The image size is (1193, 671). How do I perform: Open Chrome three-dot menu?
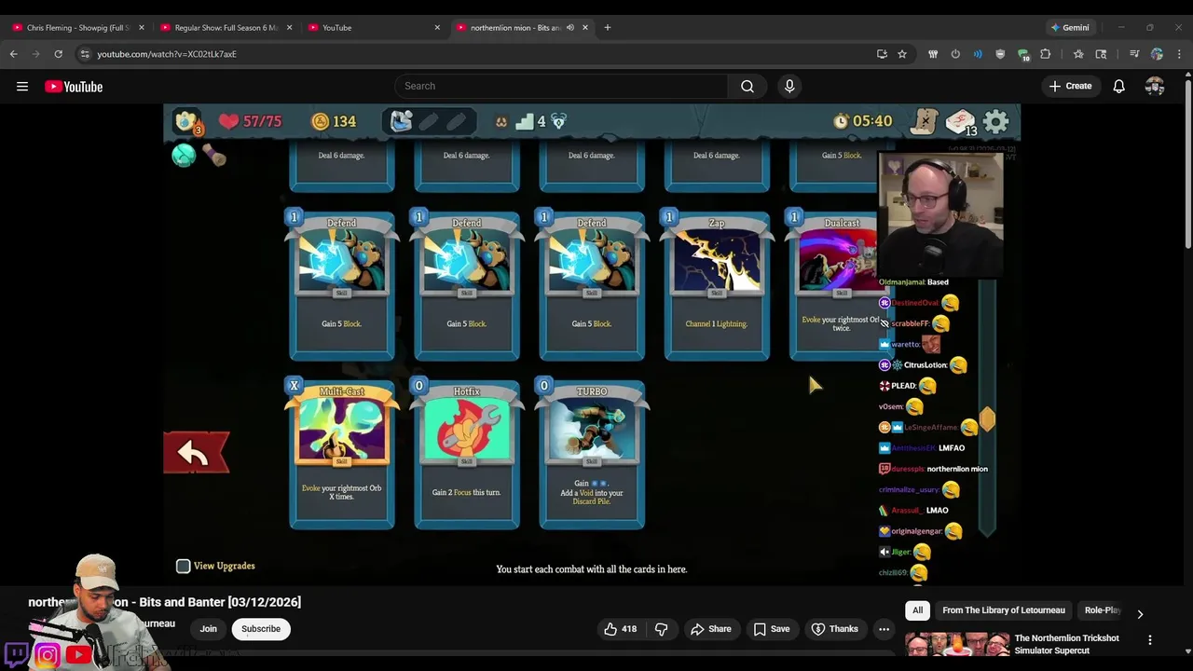(1179, 54)
